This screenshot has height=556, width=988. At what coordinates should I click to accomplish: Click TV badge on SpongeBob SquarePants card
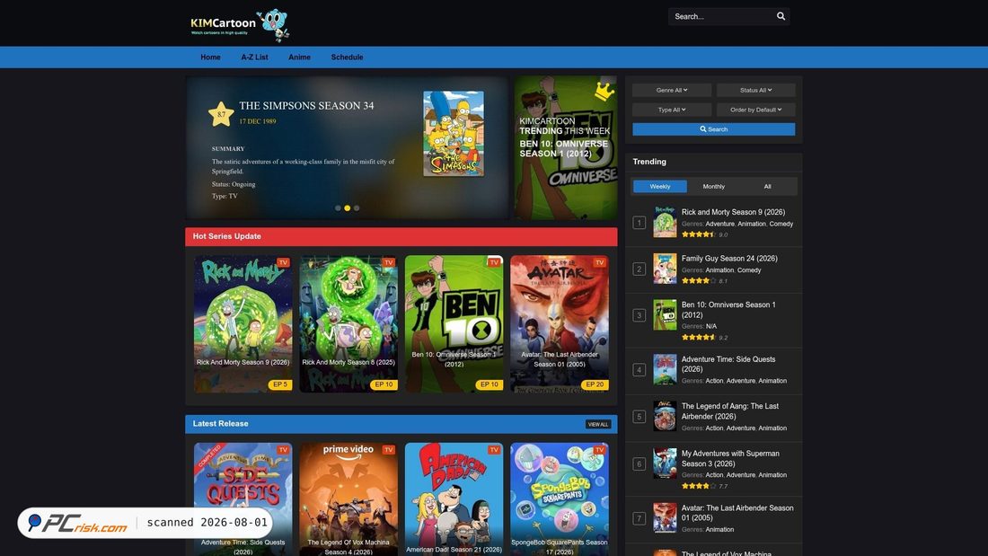tap(599, 450)
